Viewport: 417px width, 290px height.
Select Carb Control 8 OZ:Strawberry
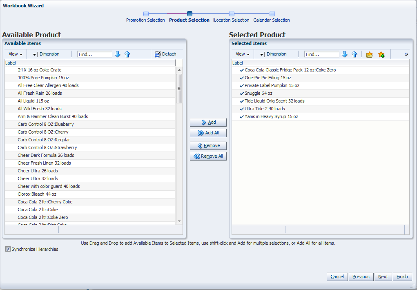(90, 147)
